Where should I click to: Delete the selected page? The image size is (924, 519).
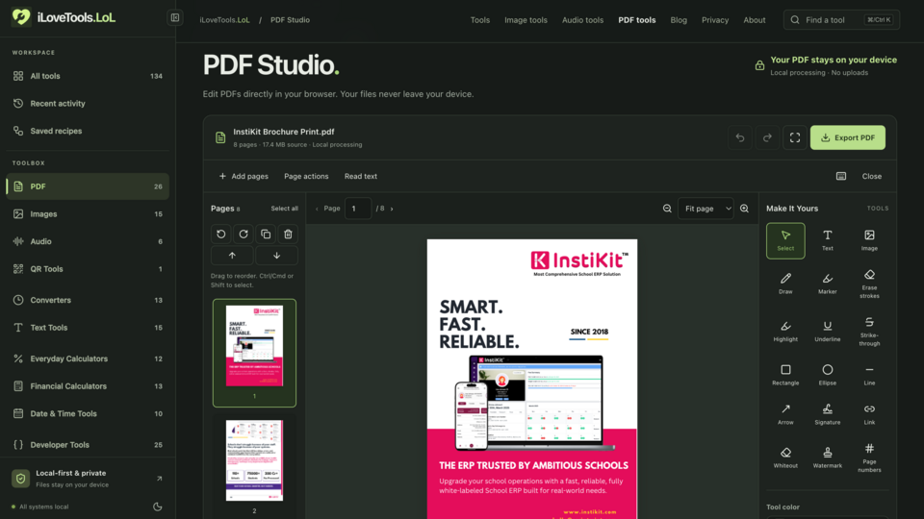pos(288,235)
